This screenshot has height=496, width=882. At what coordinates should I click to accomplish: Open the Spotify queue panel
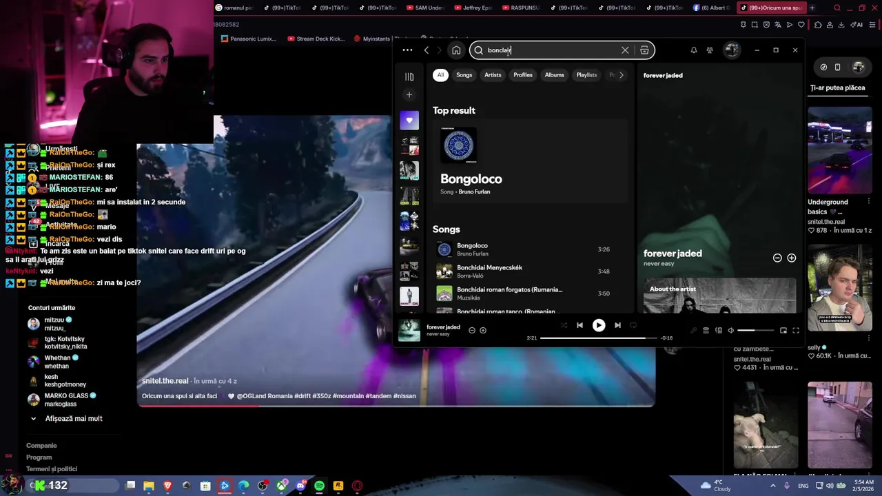pos(706,331)
